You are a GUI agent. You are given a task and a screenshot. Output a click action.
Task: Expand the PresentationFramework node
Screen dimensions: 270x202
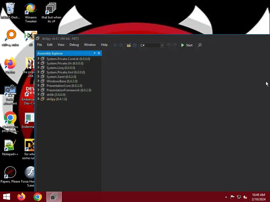click(x=38, y=90)
